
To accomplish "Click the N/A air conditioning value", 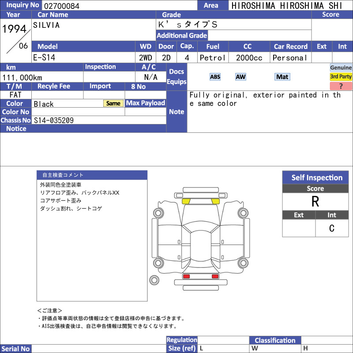I will pyautogui.click(x=150, y=77).
